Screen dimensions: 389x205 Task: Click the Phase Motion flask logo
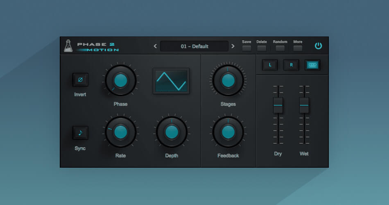click(x=68, y=46)
